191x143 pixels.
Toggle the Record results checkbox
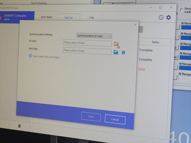click(181, 10)
